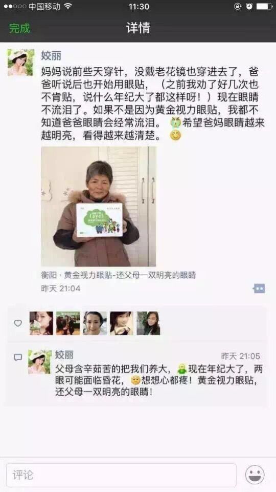The image size is (276, 492).
Task: Tap the alarm clock status icon
Action: pos(249,6)
